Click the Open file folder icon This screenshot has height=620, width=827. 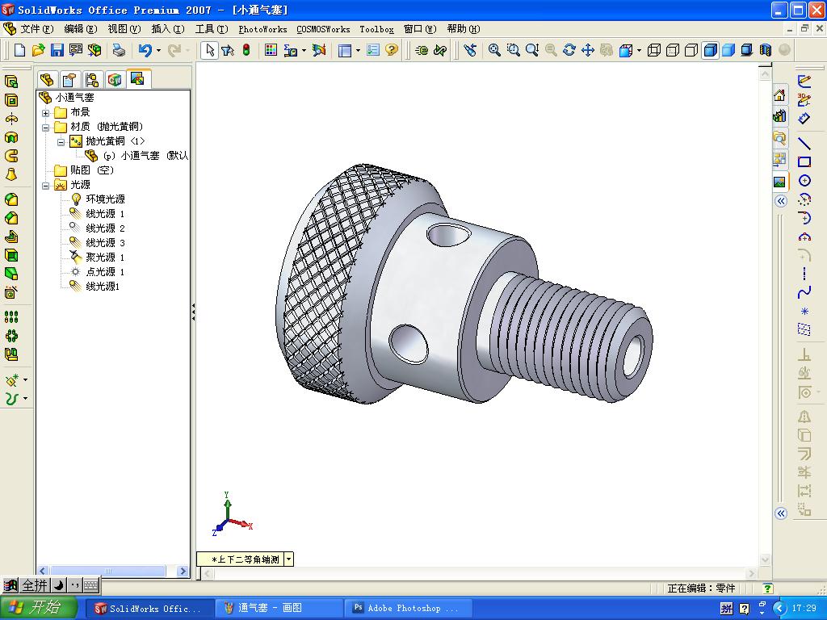(38, 50)
